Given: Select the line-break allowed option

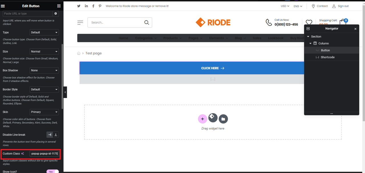Looking at the screenshot, I should [56, 135].
